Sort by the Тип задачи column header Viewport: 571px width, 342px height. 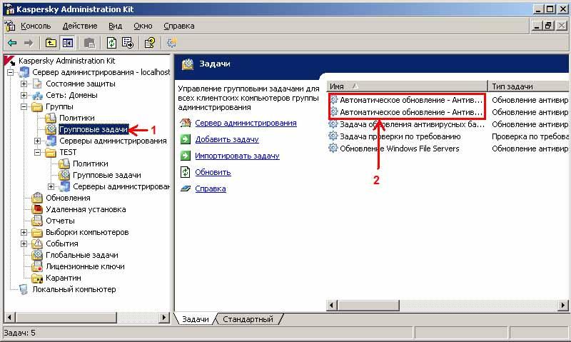pyautogui.click(x=528, y=86)
